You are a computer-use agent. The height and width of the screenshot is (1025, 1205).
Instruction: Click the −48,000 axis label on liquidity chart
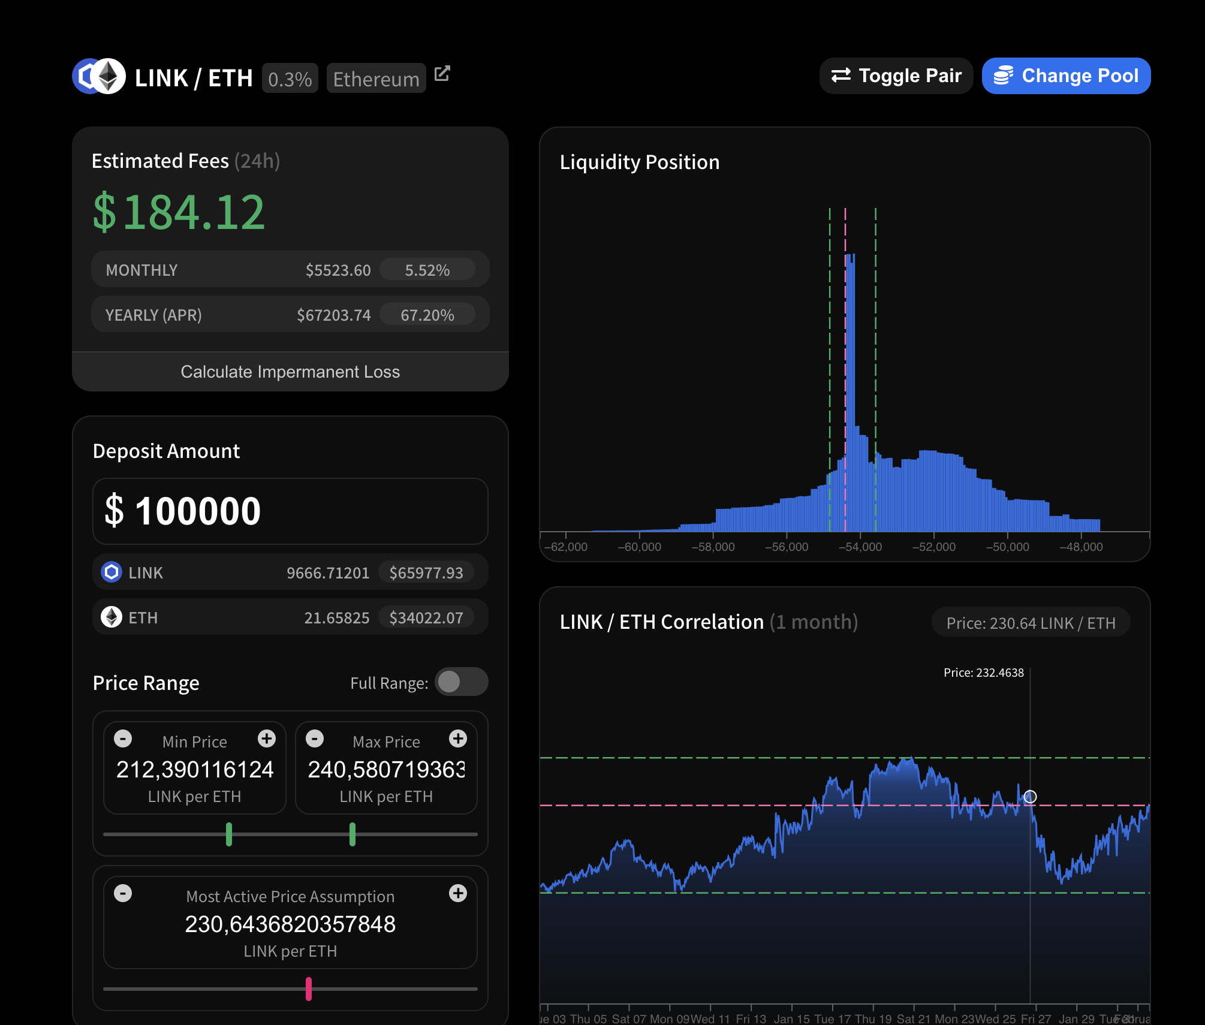click(1081, 547)
